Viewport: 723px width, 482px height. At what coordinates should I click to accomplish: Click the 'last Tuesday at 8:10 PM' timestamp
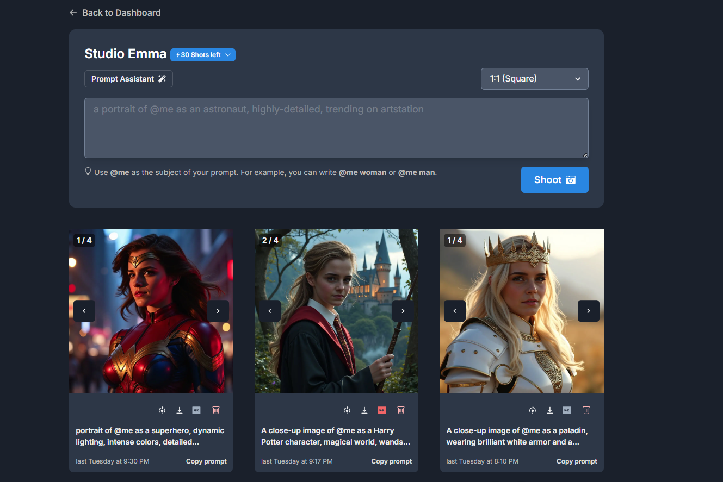coord(483,461)
